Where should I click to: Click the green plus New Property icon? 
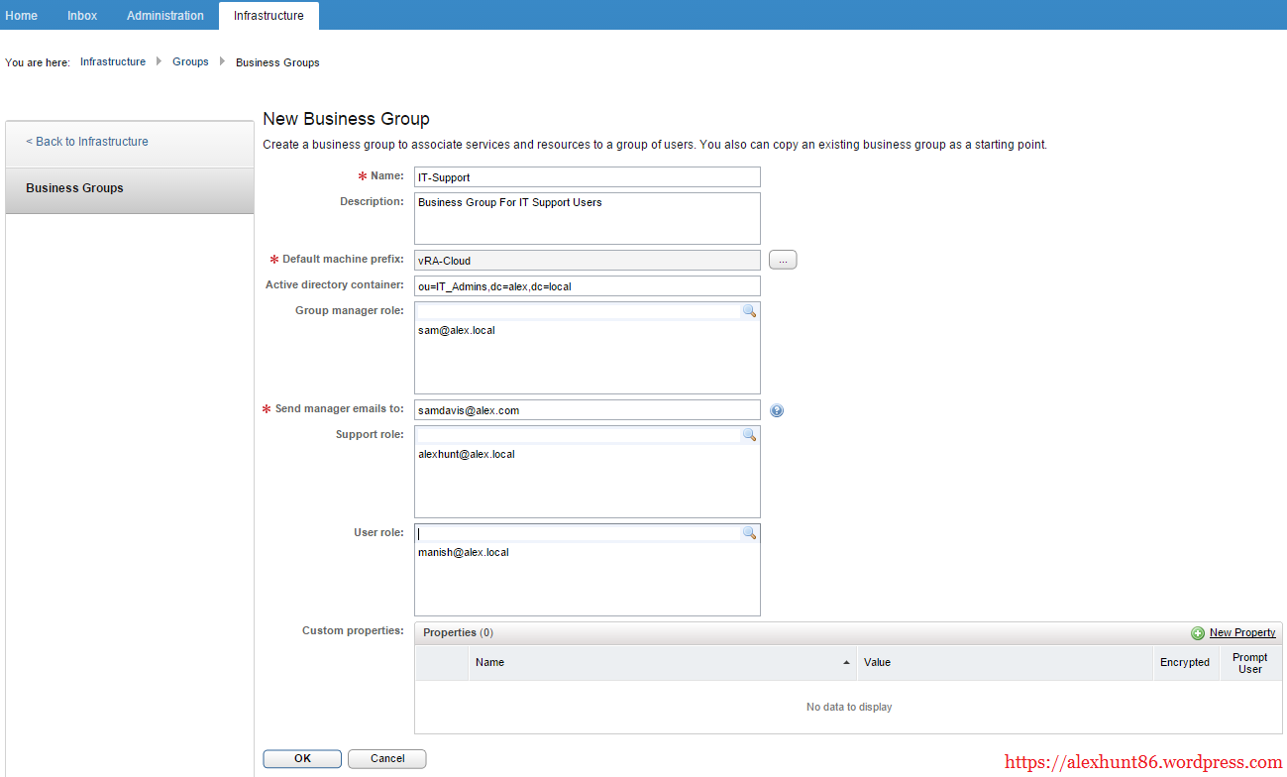point(1198,633)
